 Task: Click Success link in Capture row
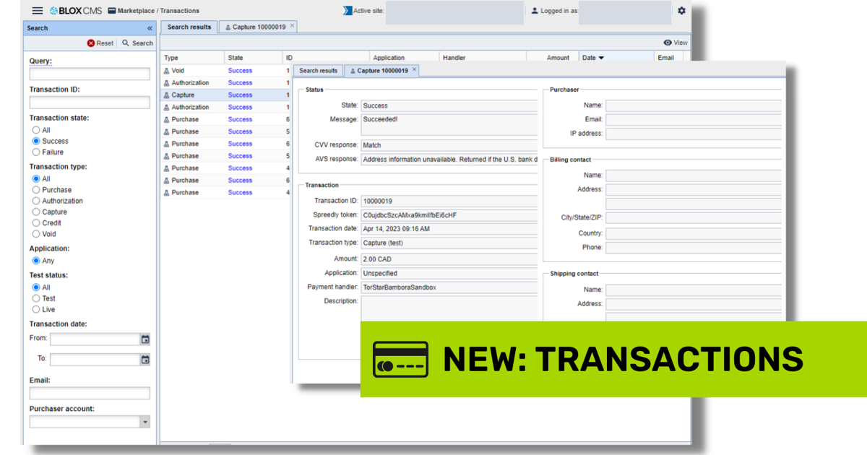241,95
